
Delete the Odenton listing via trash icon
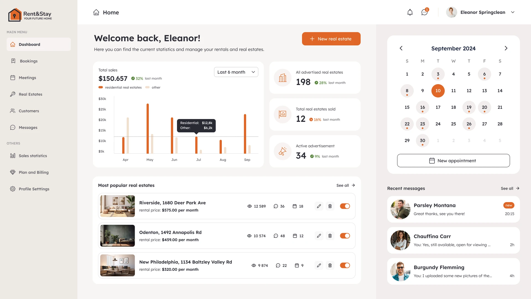330,236
